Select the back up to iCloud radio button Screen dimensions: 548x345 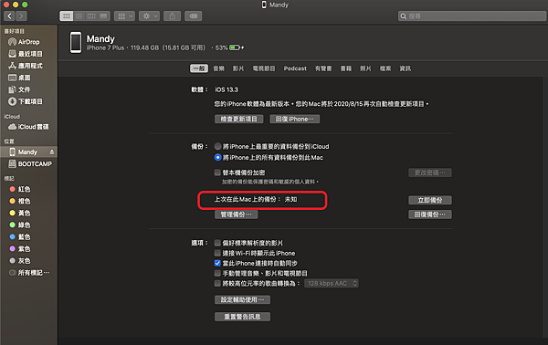click(217, 146)
